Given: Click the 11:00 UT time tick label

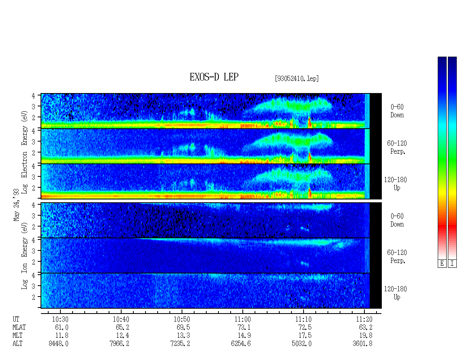Looking at the screenshot, I should tap(242, 319).
